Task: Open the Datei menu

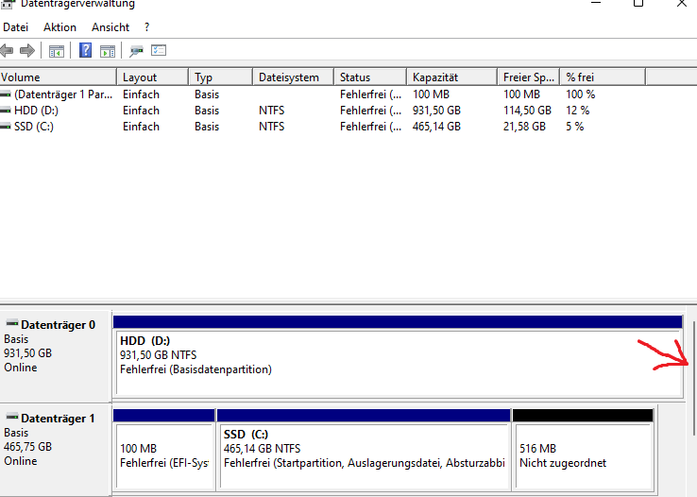Action: [x=15, y=27]
